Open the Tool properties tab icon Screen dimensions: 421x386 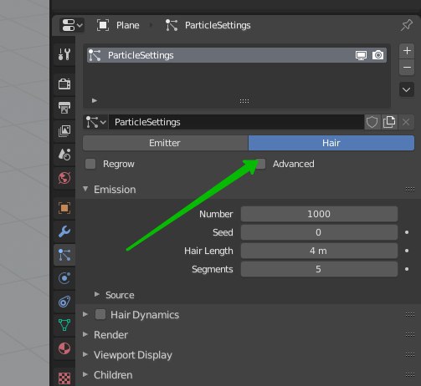coord(64,54)
